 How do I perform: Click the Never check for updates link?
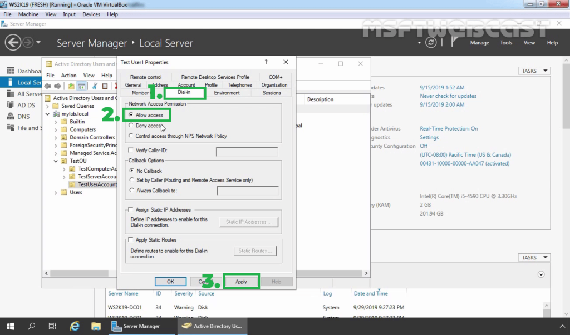pyautogui.click(x=448, y=96)
